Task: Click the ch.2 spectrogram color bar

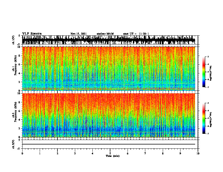Action: pos(204,118)
